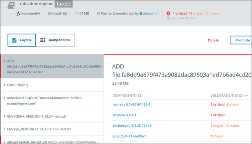The height and width of the screenshot is (144, 252).
Task: Click the clock icon beside Pushed
Action: (x=98, y=14)
